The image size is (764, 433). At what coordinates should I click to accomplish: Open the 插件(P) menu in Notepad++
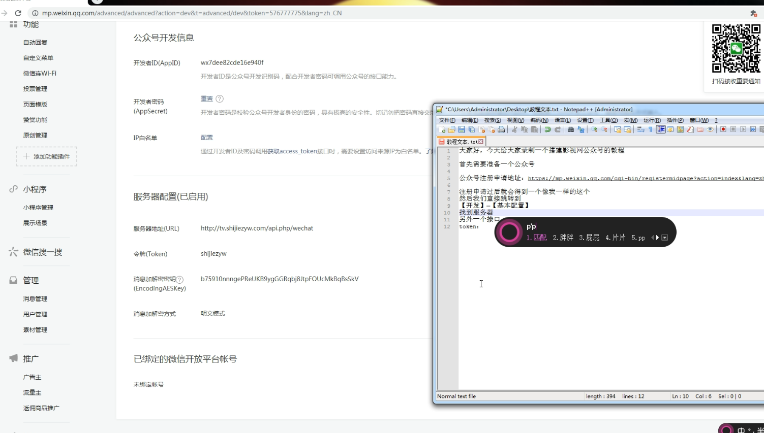point(675,120)
